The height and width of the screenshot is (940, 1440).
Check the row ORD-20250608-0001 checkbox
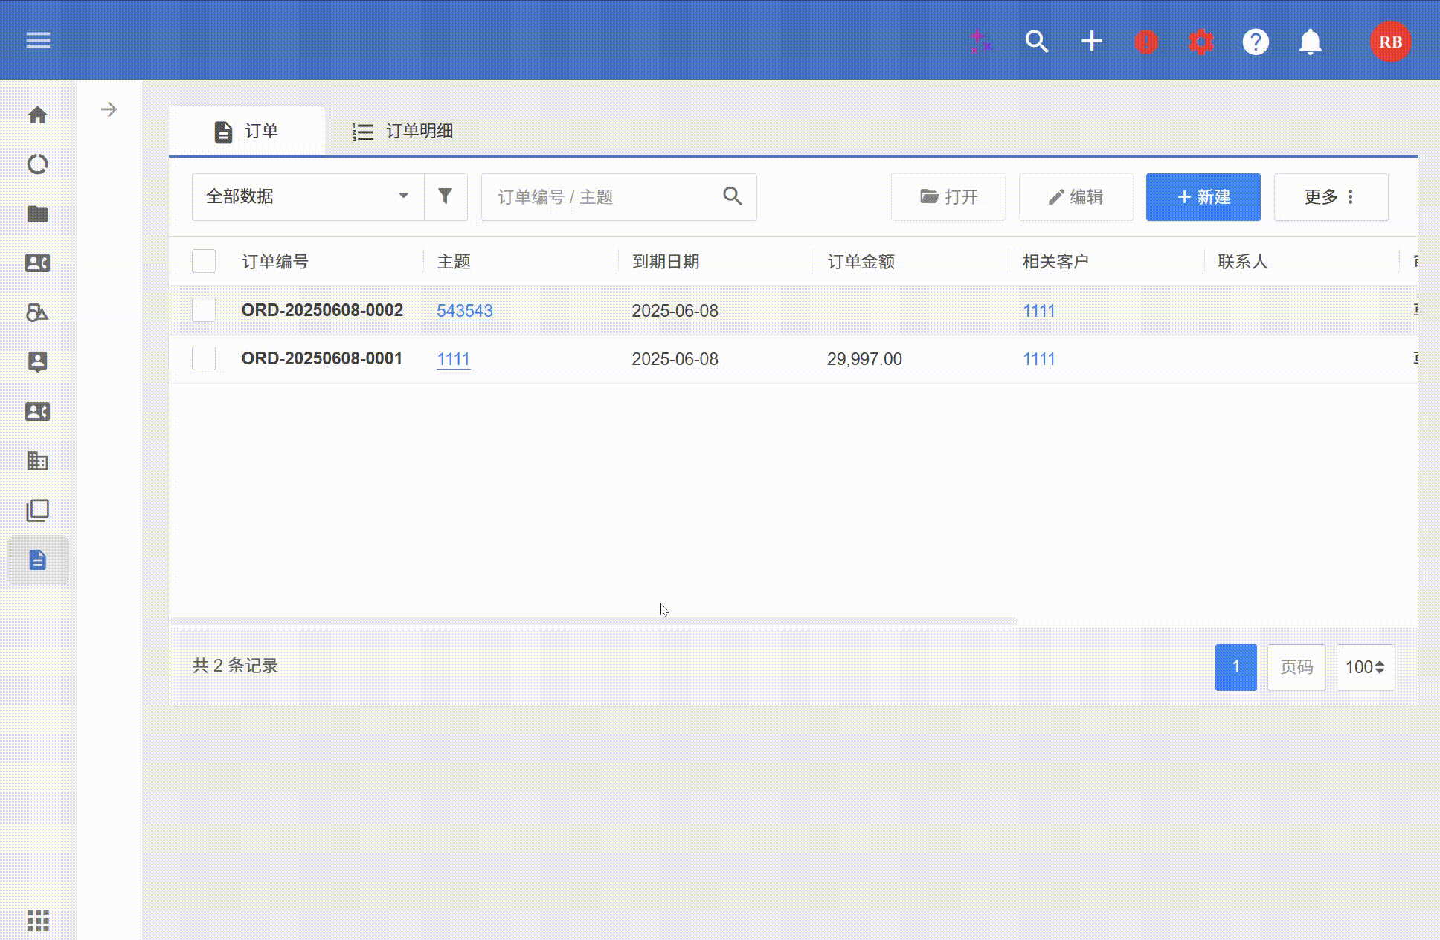(204, 358)
